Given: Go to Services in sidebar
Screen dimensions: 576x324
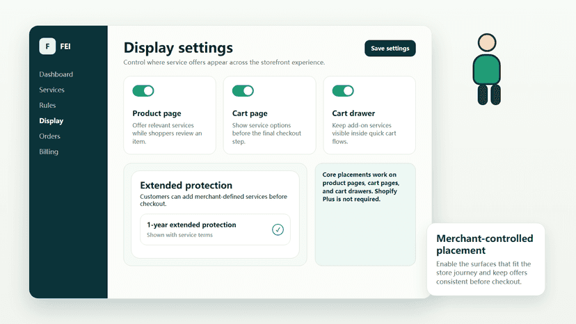Looking at the screenshot, I should [51, 90].
